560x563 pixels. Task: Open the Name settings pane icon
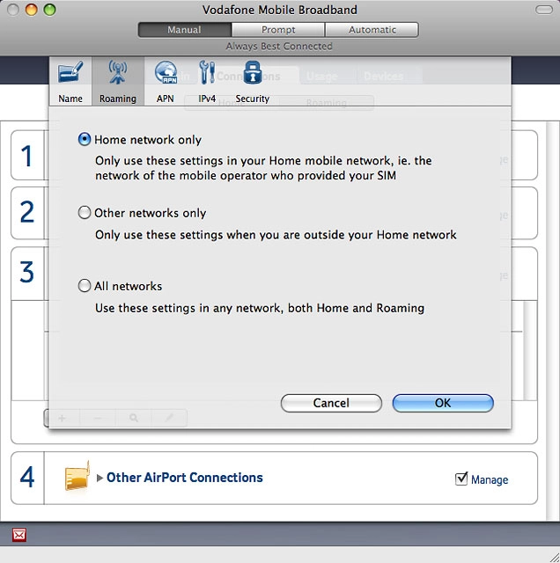70,72
